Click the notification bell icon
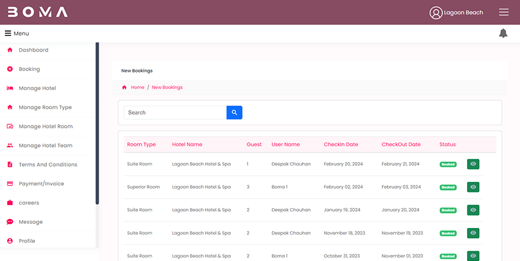The image size is (520, 261). [x=503, y=33]
